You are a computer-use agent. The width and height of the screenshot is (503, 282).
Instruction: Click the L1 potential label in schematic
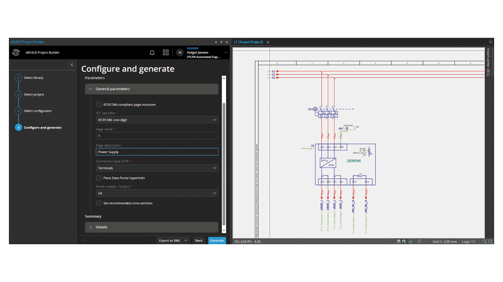(273, 71)
